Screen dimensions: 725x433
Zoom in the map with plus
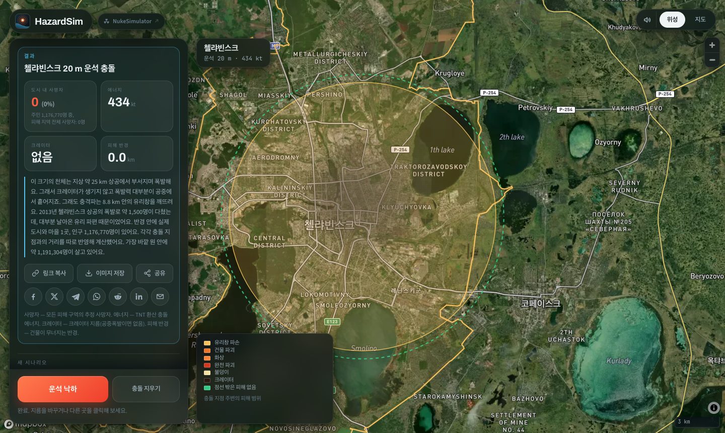[712, 45]
